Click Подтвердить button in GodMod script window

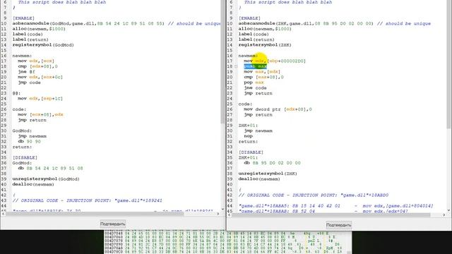tap(113, 224)
